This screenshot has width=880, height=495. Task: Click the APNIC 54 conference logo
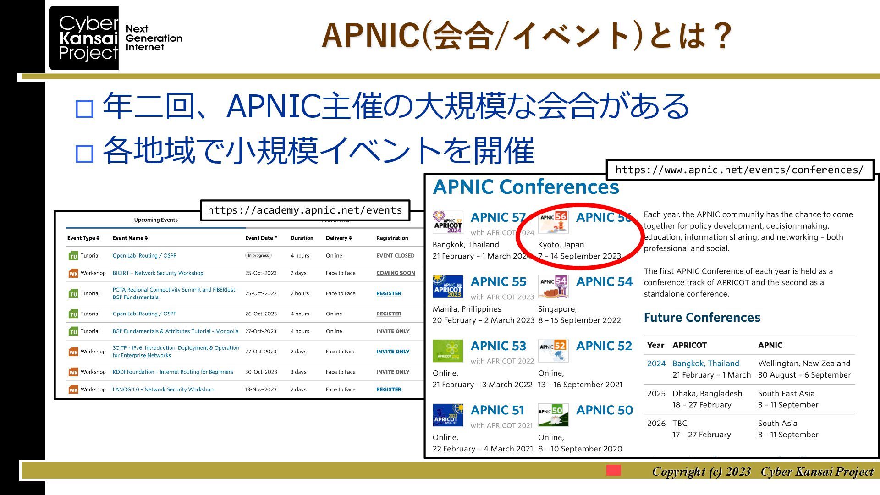553,286
